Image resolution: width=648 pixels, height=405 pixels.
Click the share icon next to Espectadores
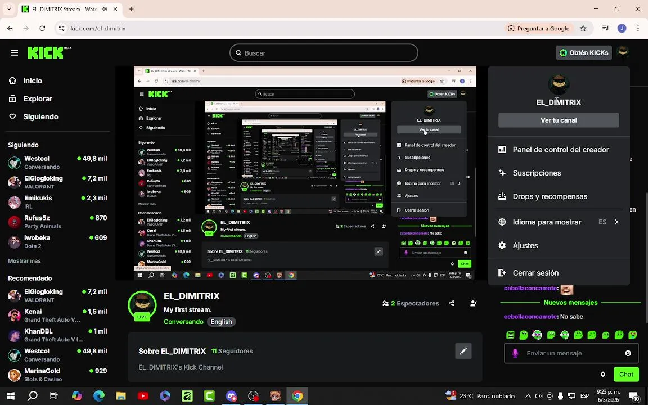tap(452, 303)
